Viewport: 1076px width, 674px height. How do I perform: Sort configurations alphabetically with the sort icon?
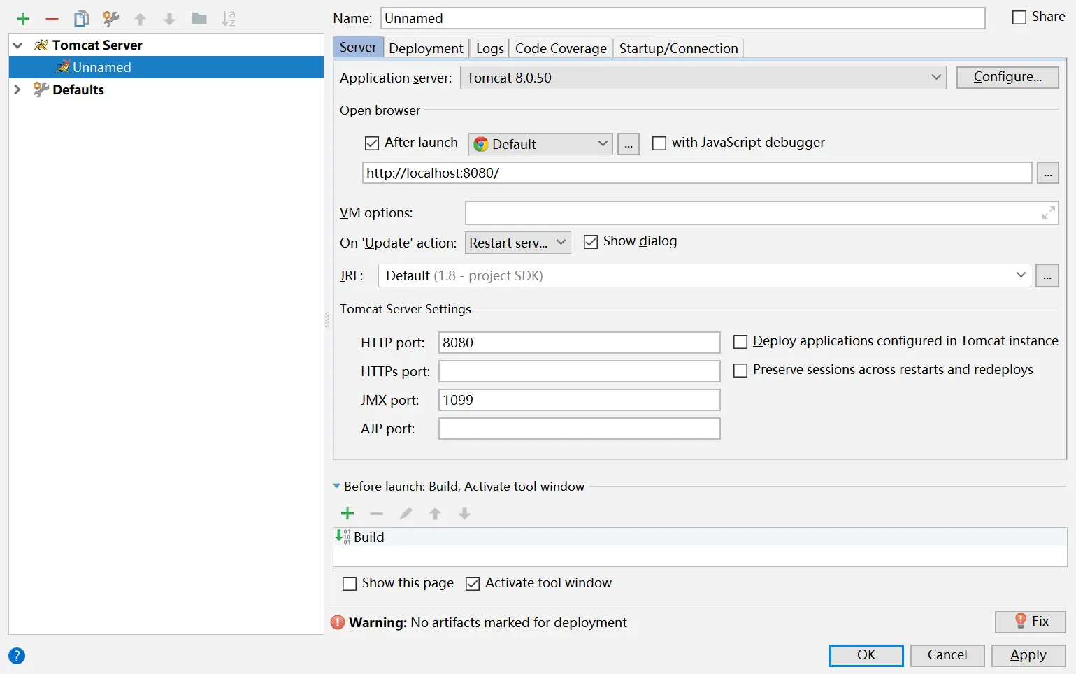229,19
